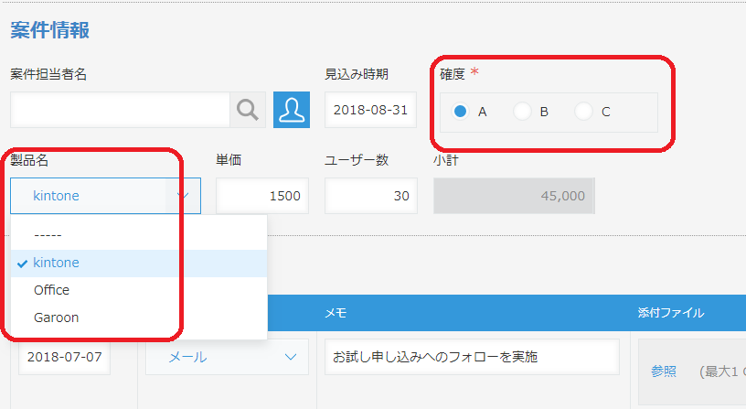746x409 pixels.
Task: Click the memo field お試し申し込みへのフォローを実施
Action: [472, 357]
